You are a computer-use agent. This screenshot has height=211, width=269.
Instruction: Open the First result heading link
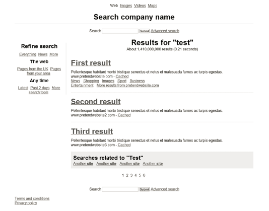point(91,63)
